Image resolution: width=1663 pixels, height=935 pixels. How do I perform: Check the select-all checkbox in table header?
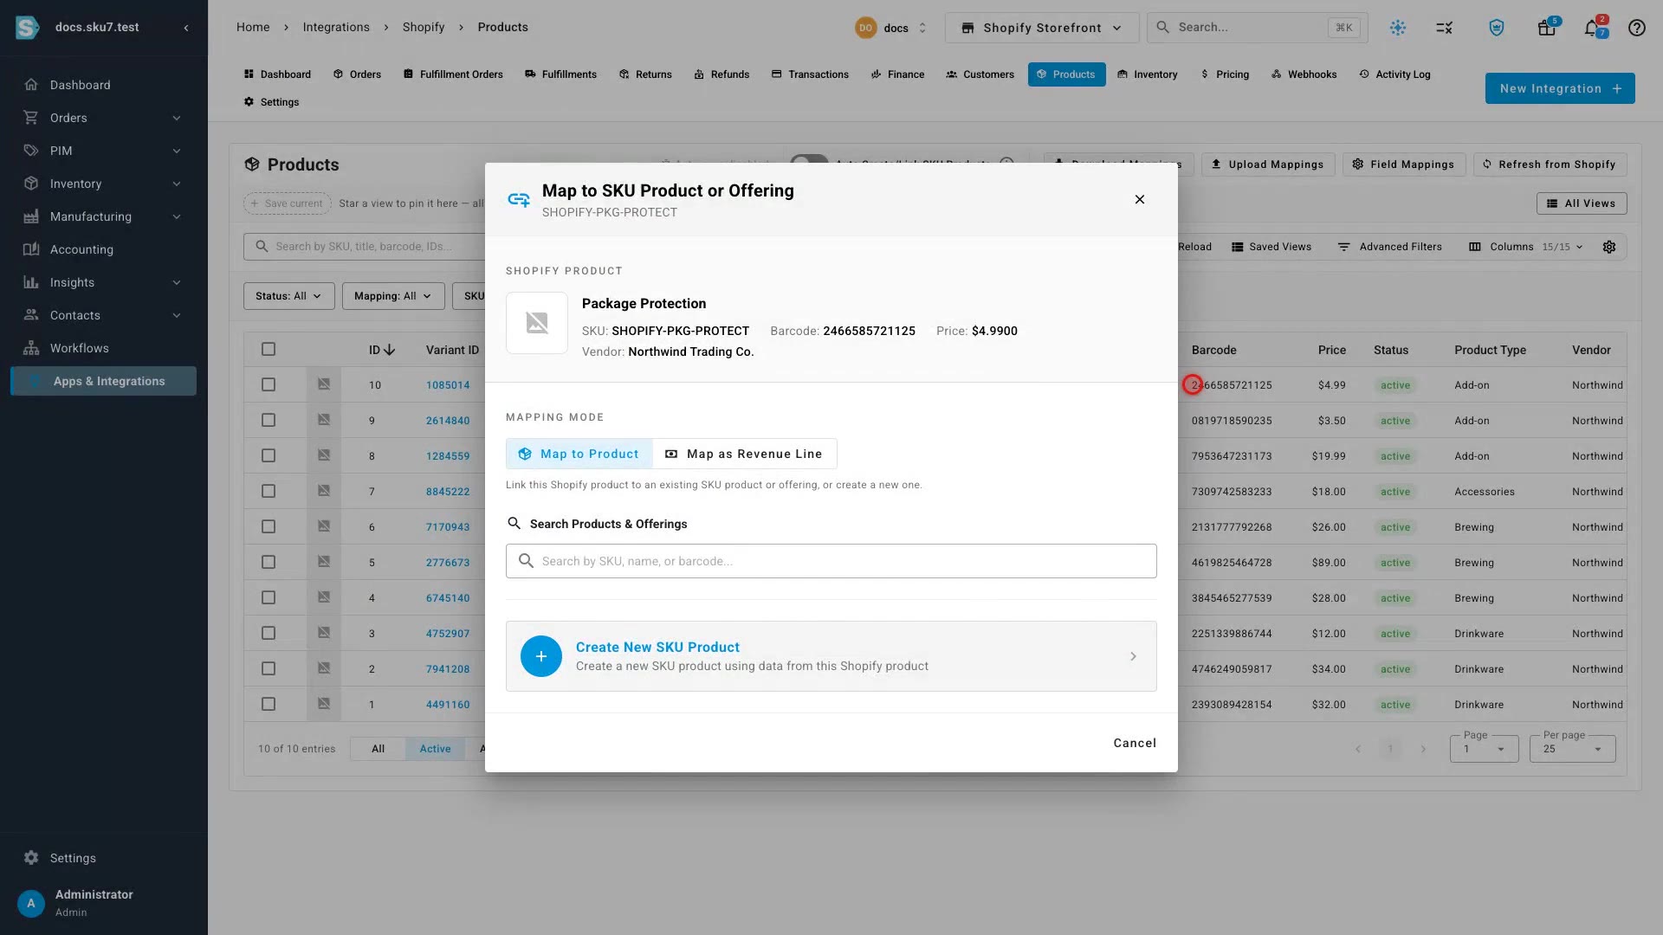pos(269,350)
